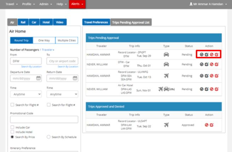Click car type icon in ZPVJPT row
This screenshot has height=152, width=232.
tap(166, 55)
